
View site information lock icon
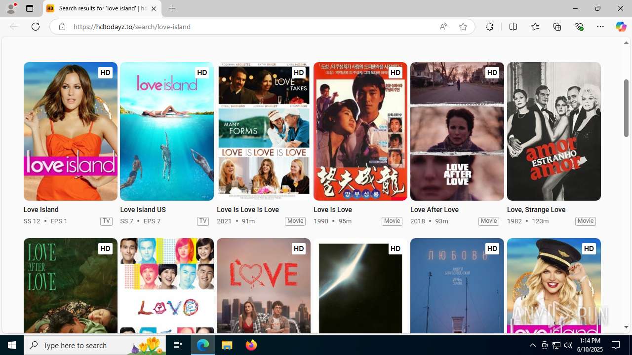click(62, 27)
